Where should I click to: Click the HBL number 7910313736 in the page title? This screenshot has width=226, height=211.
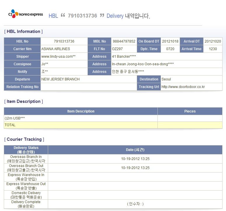tap(83, 16)
